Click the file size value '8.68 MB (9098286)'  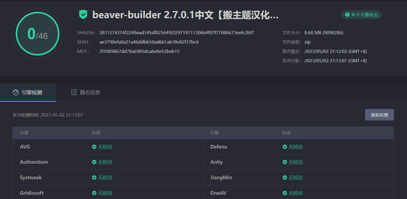324,33
